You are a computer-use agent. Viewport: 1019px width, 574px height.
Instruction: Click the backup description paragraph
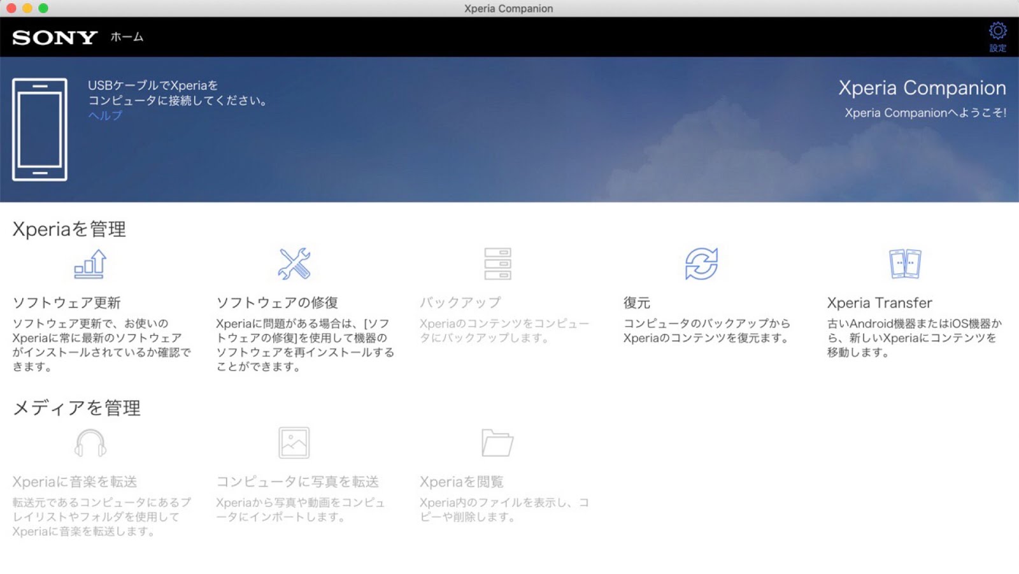tap(504, 331)
